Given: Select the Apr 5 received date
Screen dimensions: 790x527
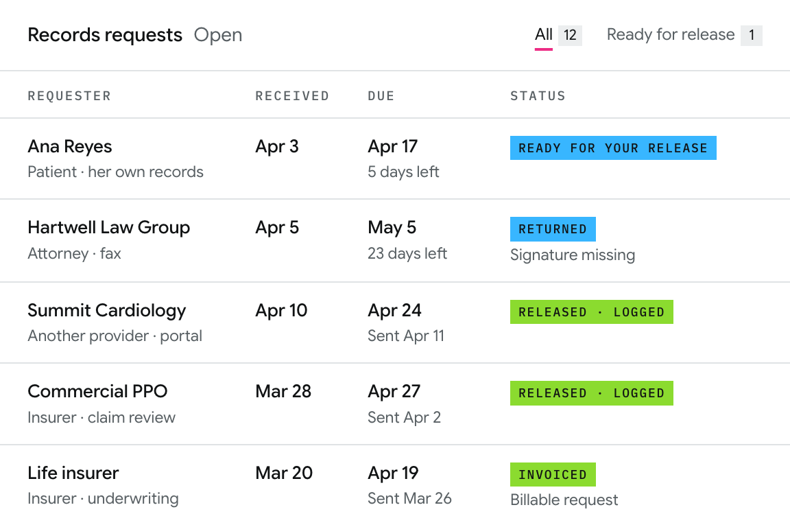Looking at the screenshot, I should (277, 227).
